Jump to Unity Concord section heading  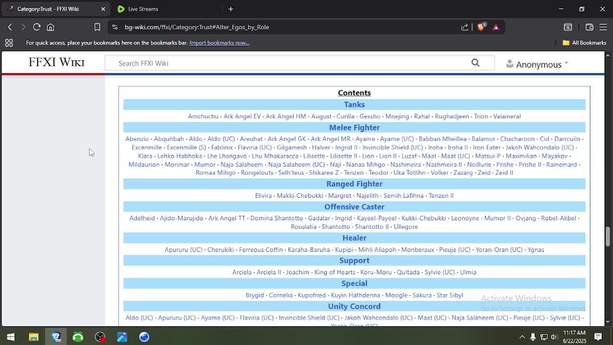pos(354,307)
